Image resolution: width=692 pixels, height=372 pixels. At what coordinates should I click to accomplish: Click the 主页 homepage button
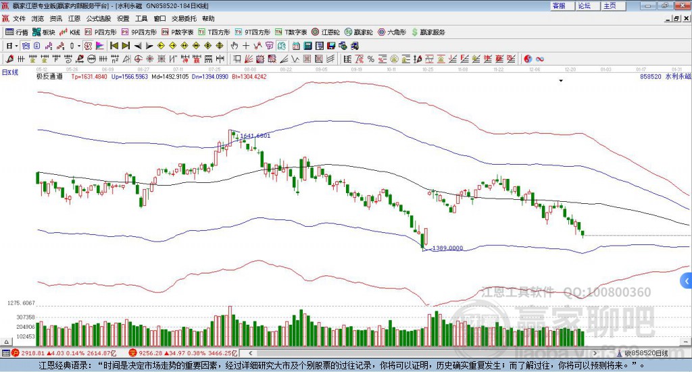[613, 5]
